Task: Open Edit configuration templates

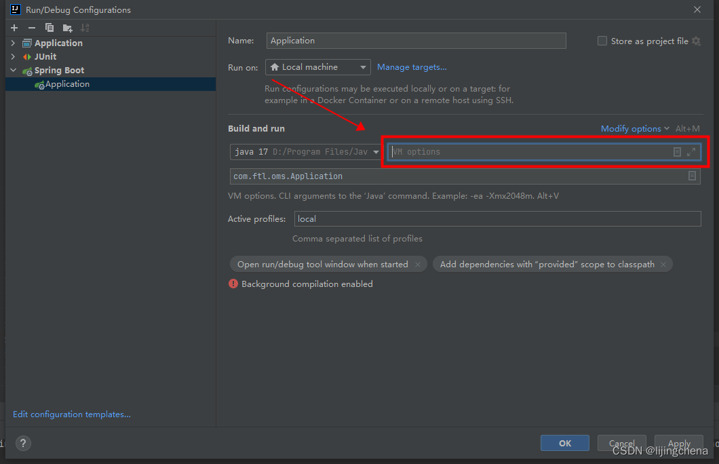Action: [x=71, y=414]
